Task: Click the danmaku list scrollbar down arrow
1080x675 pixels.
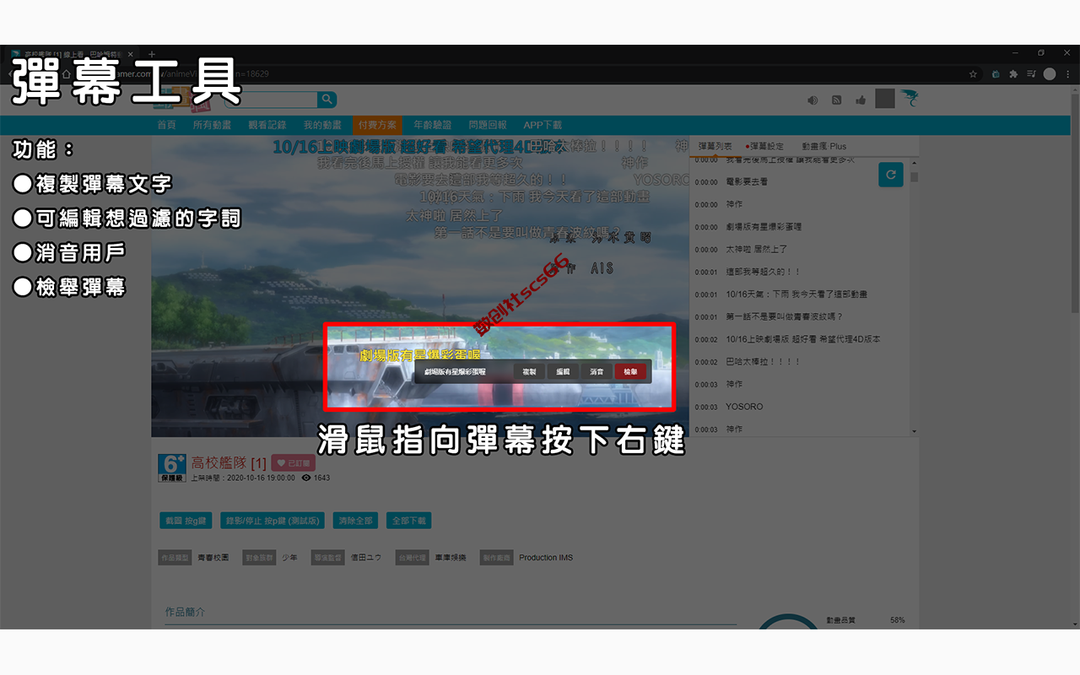Action: (914, 431)
